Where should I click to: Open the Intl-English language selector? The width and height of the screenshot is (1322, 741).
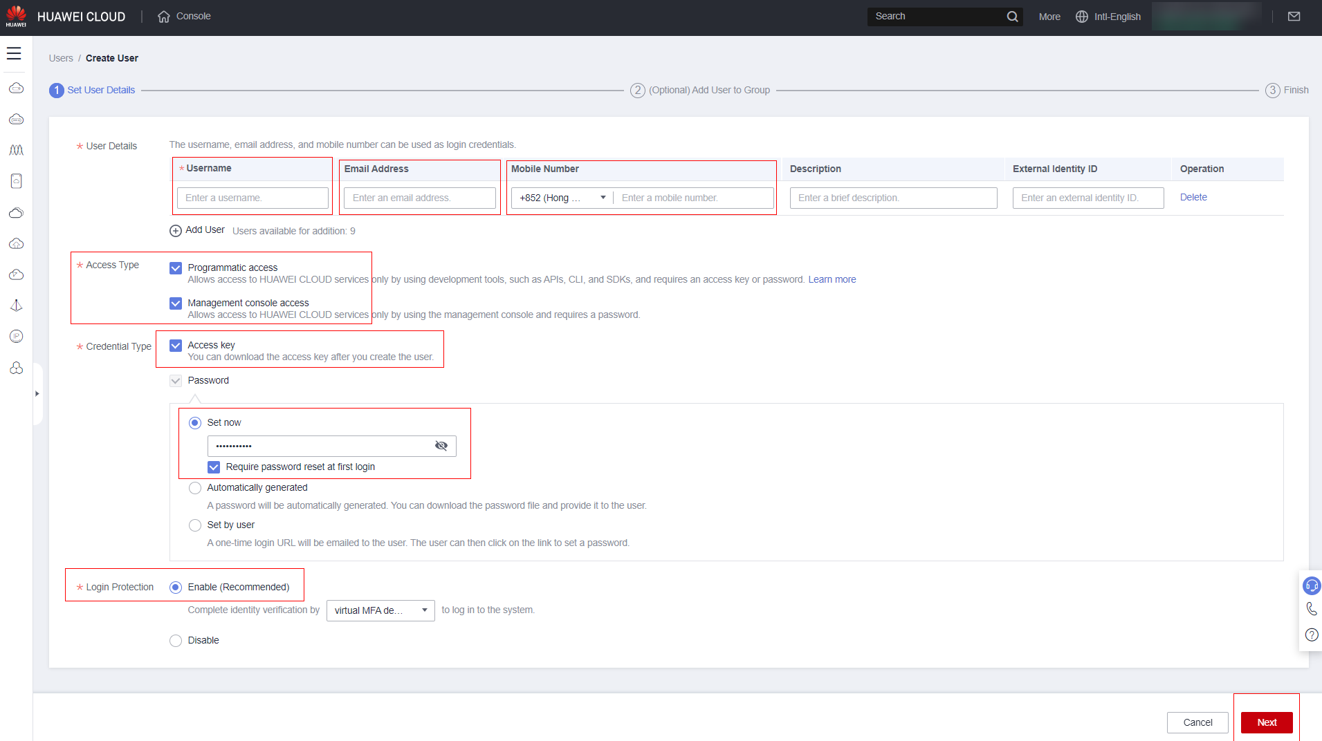pos(1108,17)
